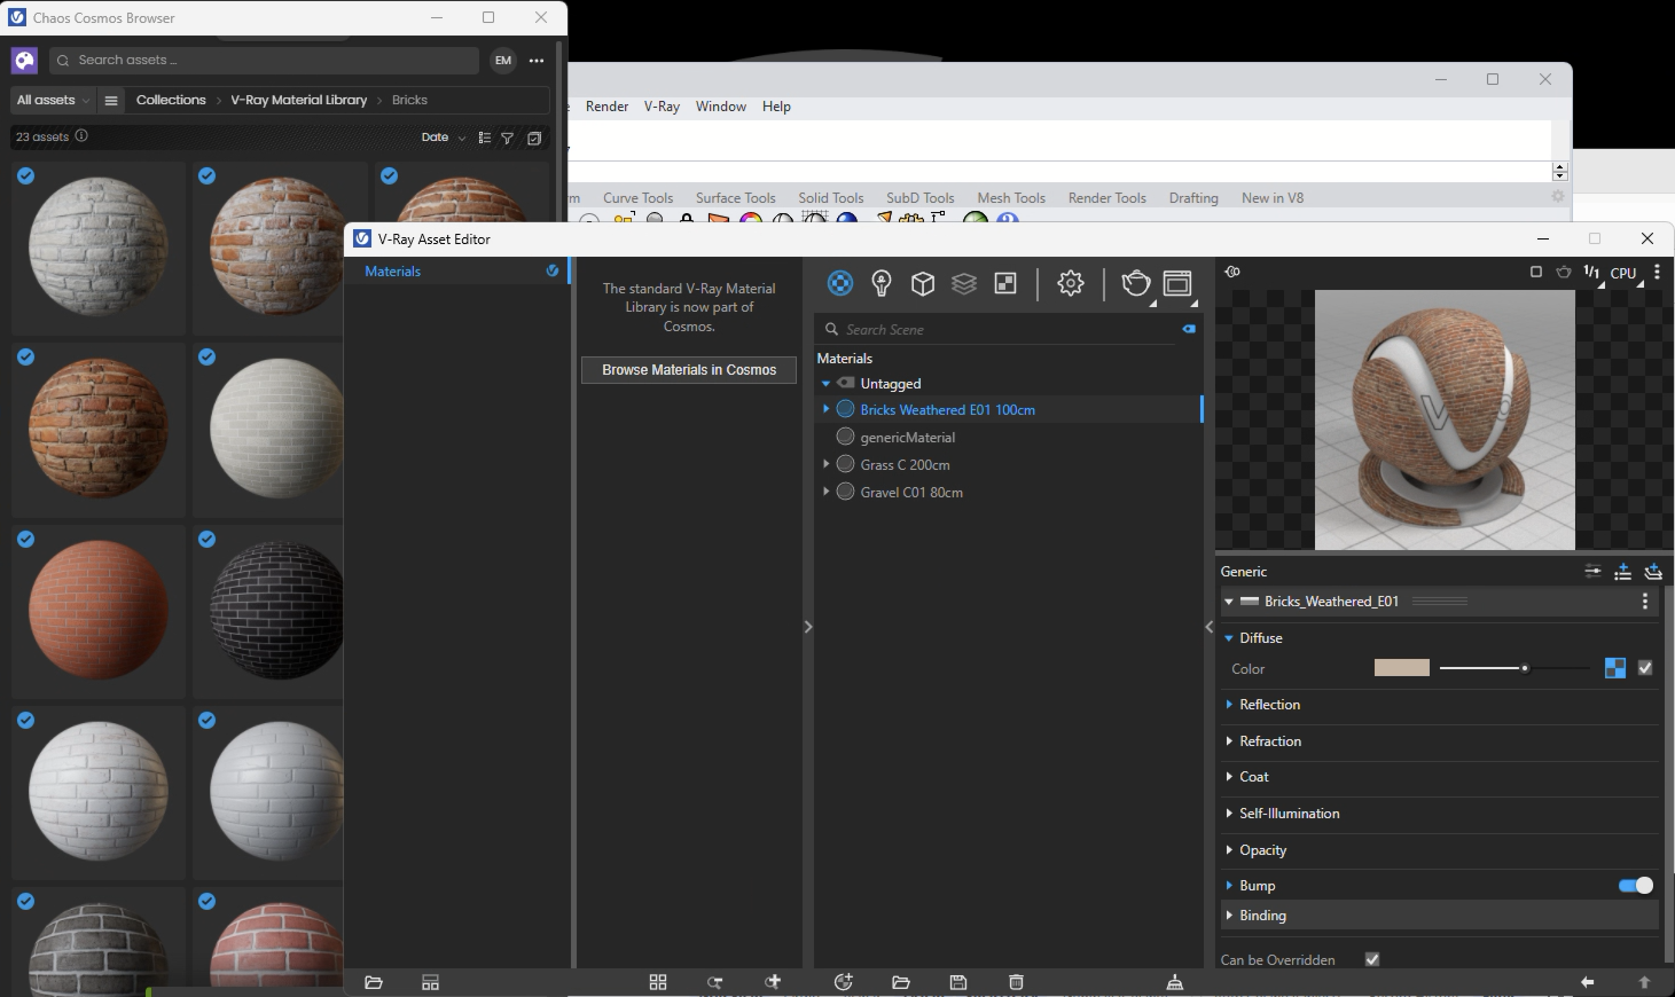The image size is (1675, 997).
Task: Open the Window menu in Rhino
Action: 721,106
